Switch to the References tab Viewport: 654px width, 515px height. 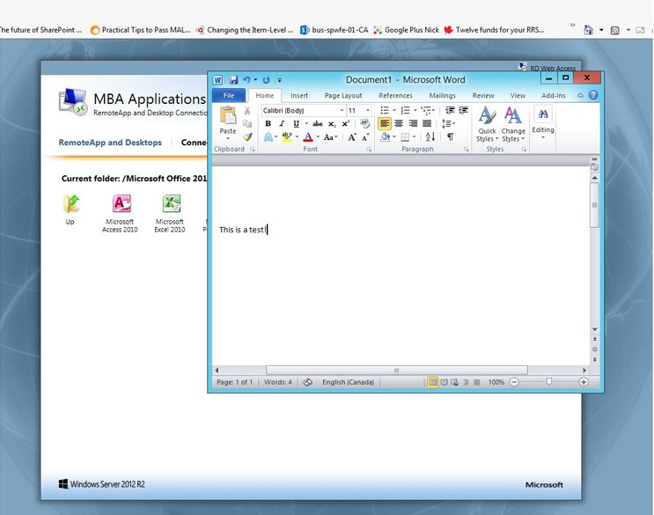coord(395,95)
